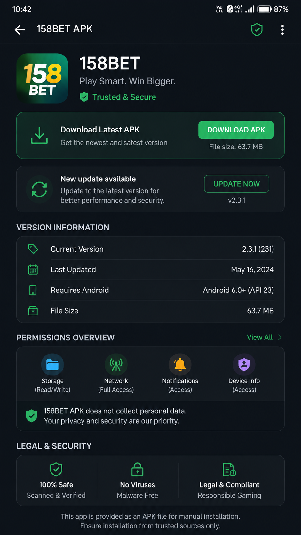This screenshot has width=301, height=535.
Task: Tap the green shield icon in header
Action: click(x=257, y=30)
